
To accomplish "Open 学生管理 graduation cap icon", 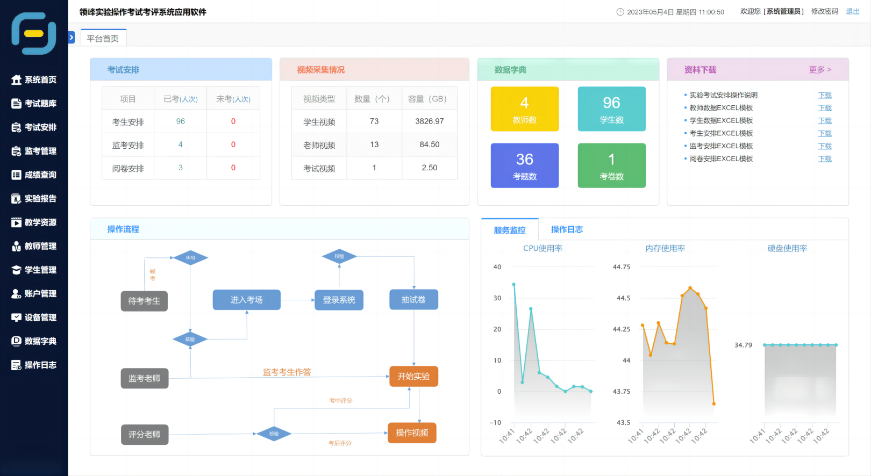I will click(16, 270).
